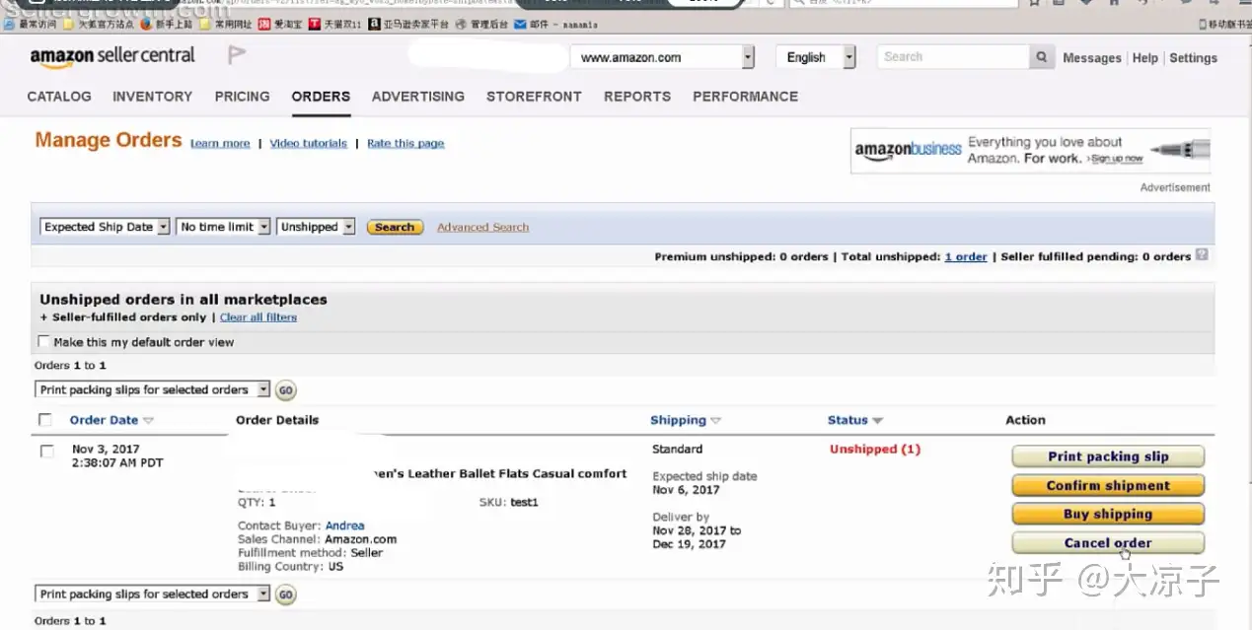Screen dimensions: 1252x630
Task: Open Messages in the header
Action: click(1092, 58)
